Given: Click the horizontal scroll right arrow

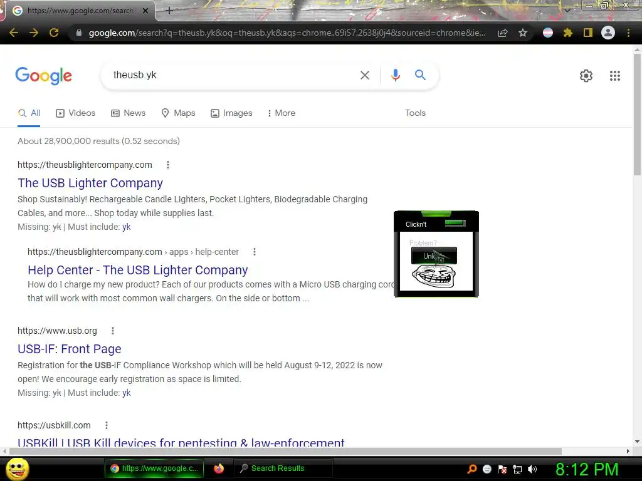Looking at the screenshot, I should [x=628, y=451].
